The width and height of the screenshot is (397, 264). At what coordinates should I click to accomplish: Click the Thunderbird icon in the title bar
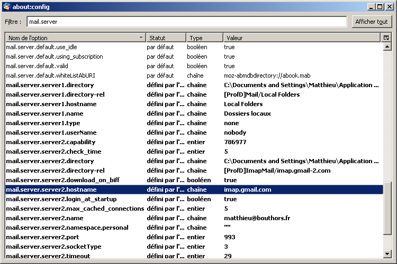coord(6,7)
